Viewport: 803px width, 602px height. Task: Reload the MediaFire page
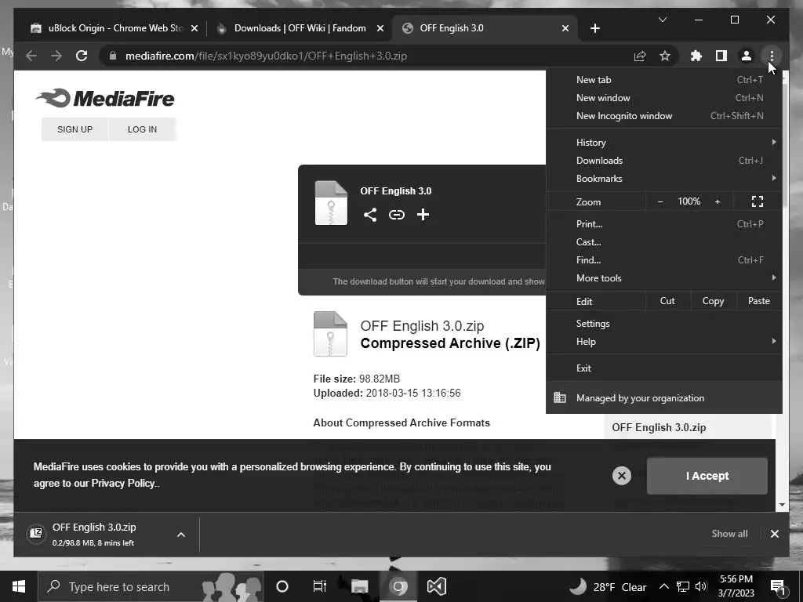tap(82, 56)
